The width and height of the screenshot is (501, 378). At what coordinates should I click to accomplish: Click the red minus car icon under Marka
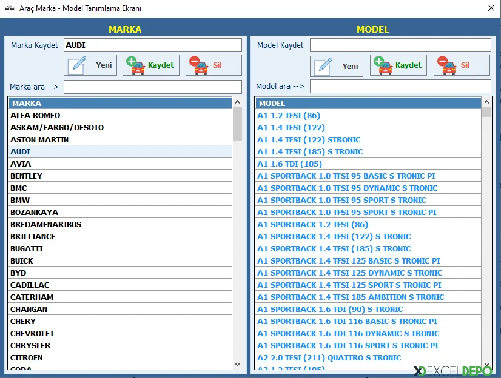tap(198, 65)
